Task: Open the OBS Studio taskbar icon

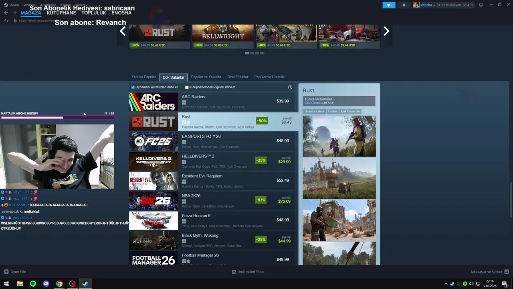Action: [x=72, y=284]
